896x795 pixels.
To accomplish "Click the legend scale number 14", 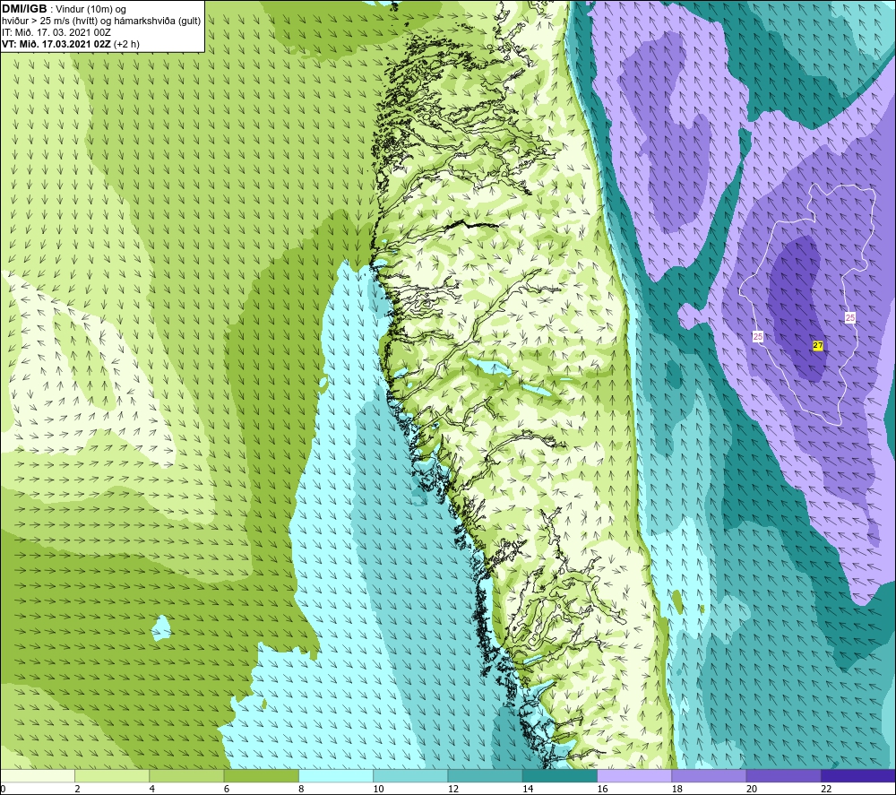I will 528,790.
